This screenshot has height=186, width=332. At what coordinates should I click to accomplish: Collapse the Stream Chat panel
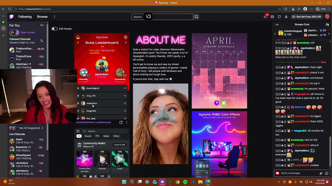277,25
